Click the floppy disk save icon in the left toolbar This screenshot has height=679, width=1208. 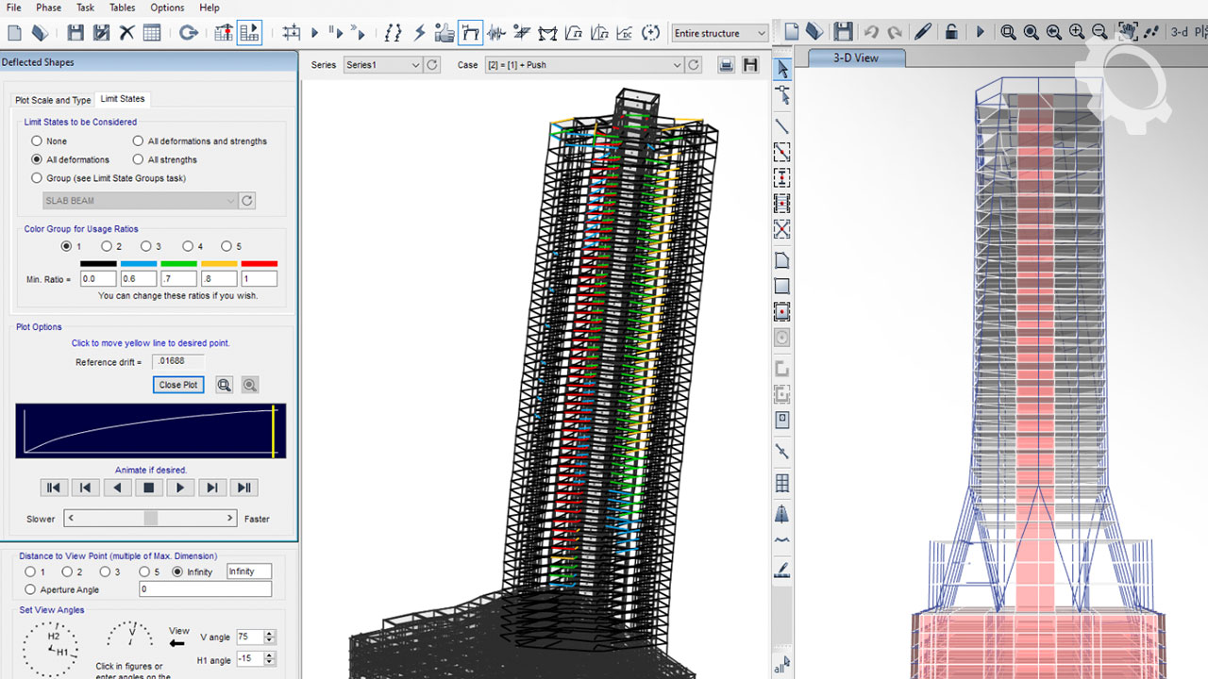[x=75, y=33]
